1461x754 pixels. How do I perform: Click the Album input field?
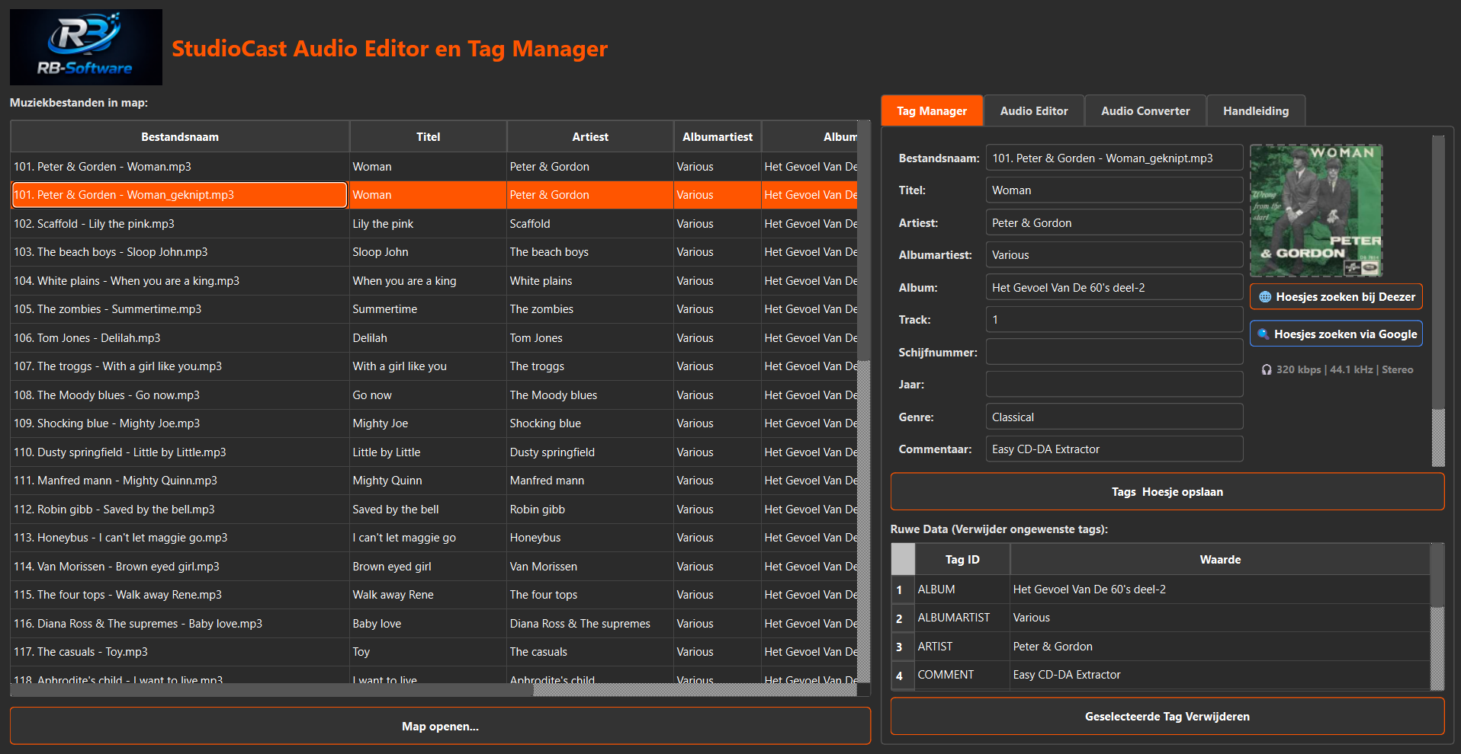coord(1114,288)
